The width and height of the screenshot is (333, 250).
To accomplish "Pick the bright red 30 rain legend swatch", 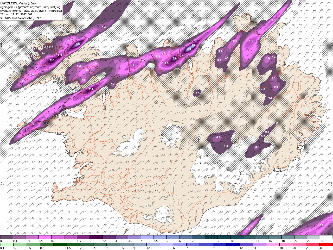I will point(326,245).
